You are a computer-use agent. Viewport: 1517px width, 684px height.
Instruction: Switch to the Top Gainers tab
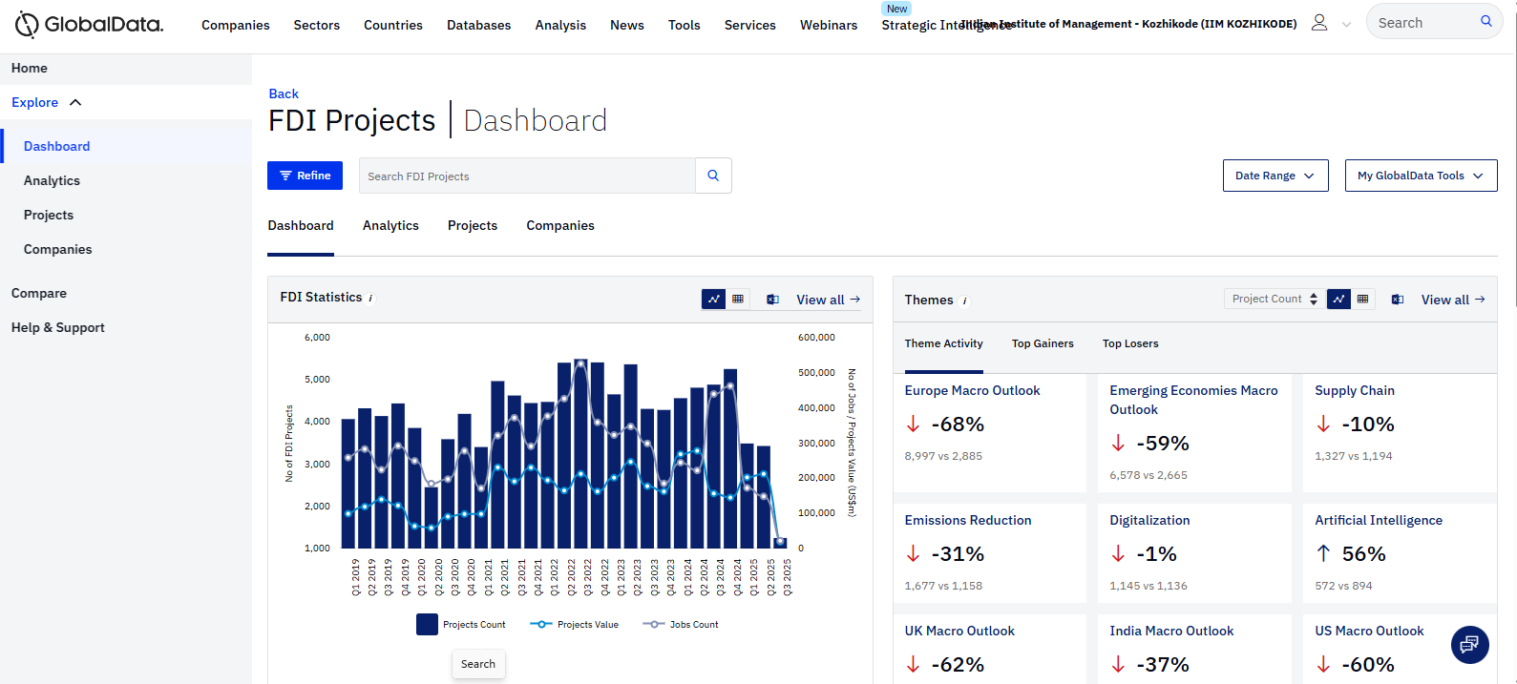pyautogui.click(x=1042, y=343)
